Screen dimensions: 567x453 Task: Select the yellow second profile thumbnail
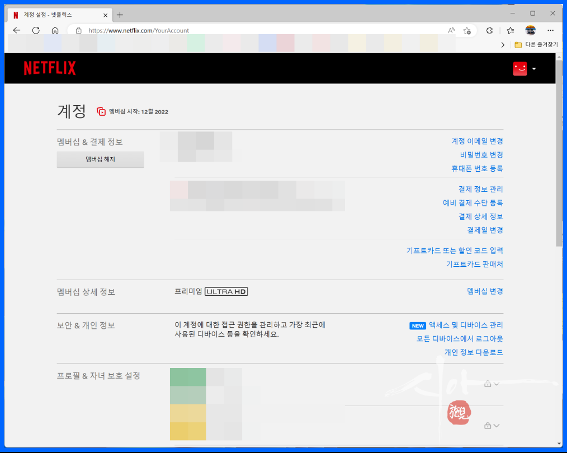tap(188, 422)
